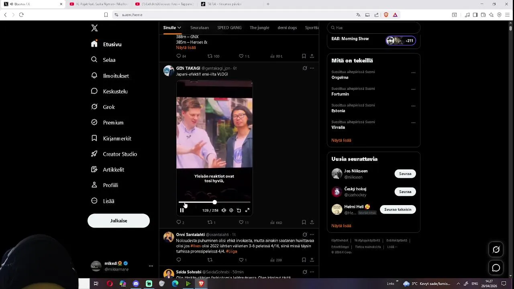This screenshot has width=514, height=289.
Task: Repost the GEN TAKAGI post
Action: (x=211, y=222)
